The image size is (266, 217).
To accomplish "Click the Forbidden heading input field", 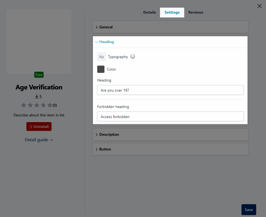I will tap(170, 116).
